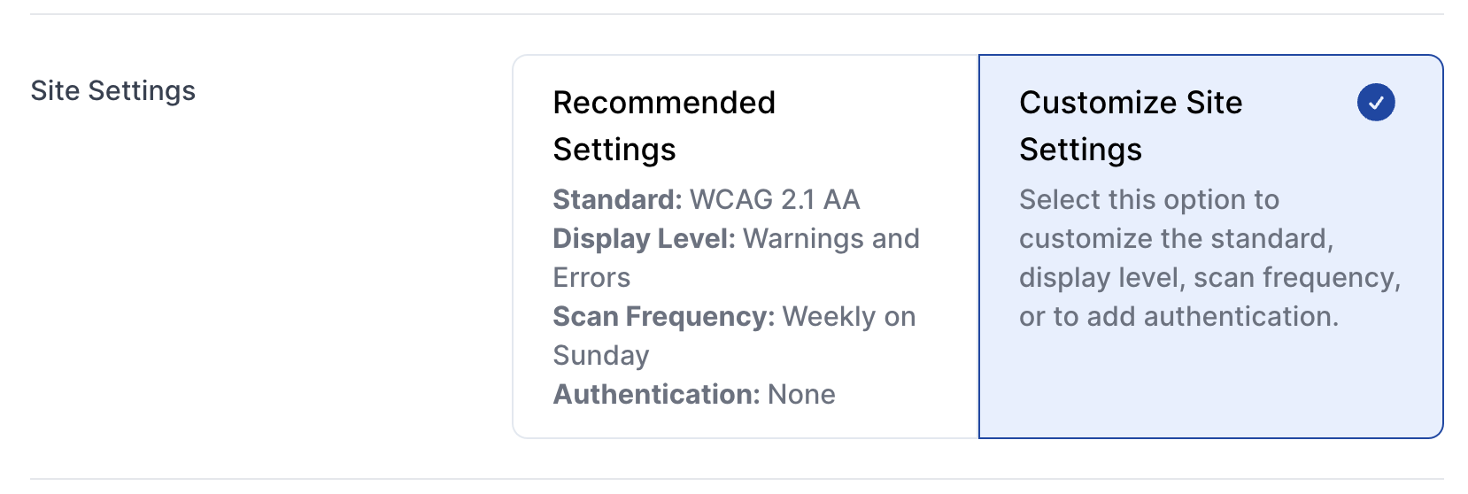This screenshot has height=494, width=1468.
Task: Click the word "Errors" in Recommended card
Action: 591,277
